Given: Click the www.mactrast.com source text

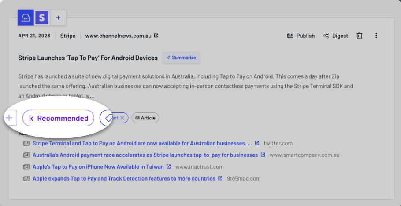Looking at the screenshot, I should coord(200,167).
